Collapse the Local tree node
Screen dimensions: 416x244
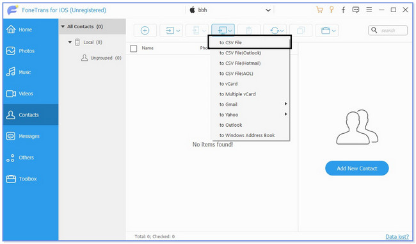tap(70, 42)
